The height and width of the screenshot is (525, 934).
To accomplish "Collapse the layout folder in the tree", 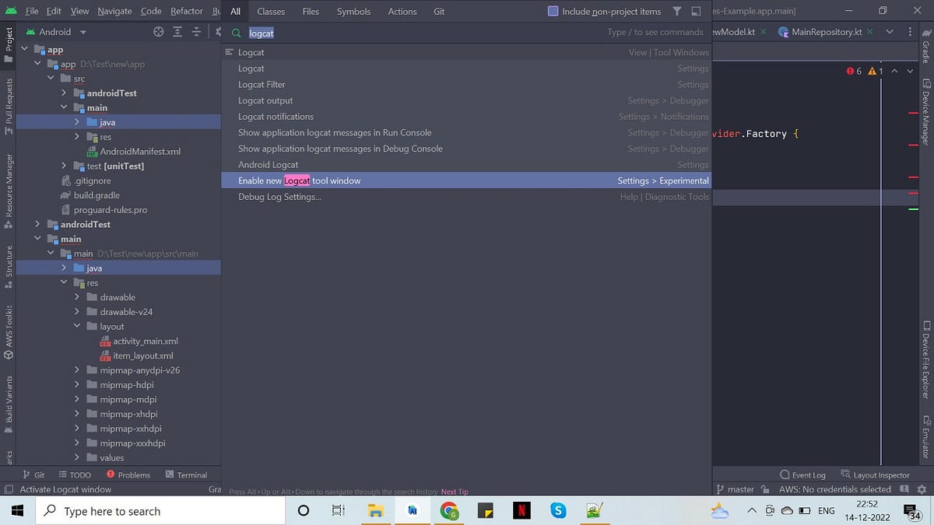I will [76, 326].
